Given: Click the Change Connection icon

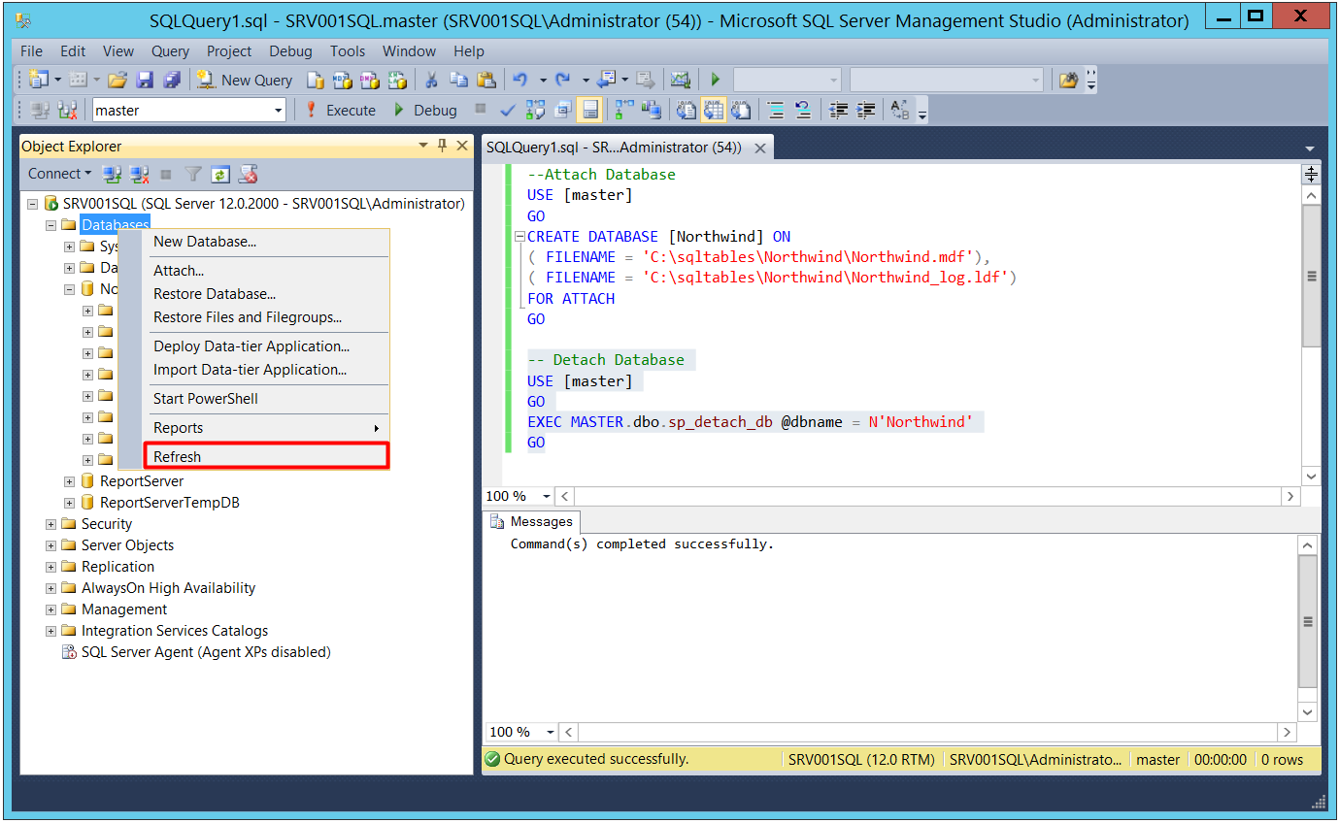Looking at the screenshot, I should (67, 110).
